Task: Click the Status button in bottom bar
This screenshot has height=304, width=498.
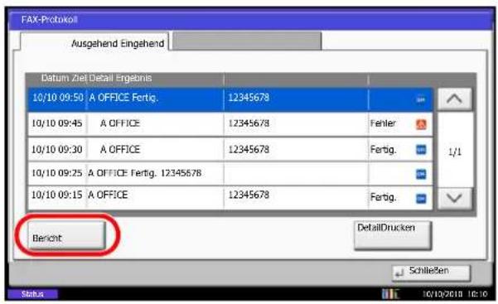Action: [32, 294]
